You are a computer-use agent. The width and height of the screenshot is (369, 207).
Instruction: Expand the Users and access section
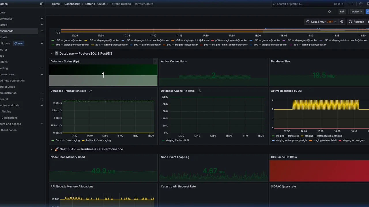point(42,124)
